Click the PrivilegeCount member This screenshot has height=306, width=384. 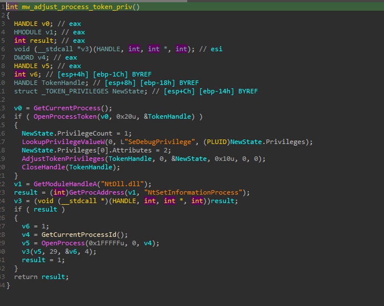tap(84, 134)
